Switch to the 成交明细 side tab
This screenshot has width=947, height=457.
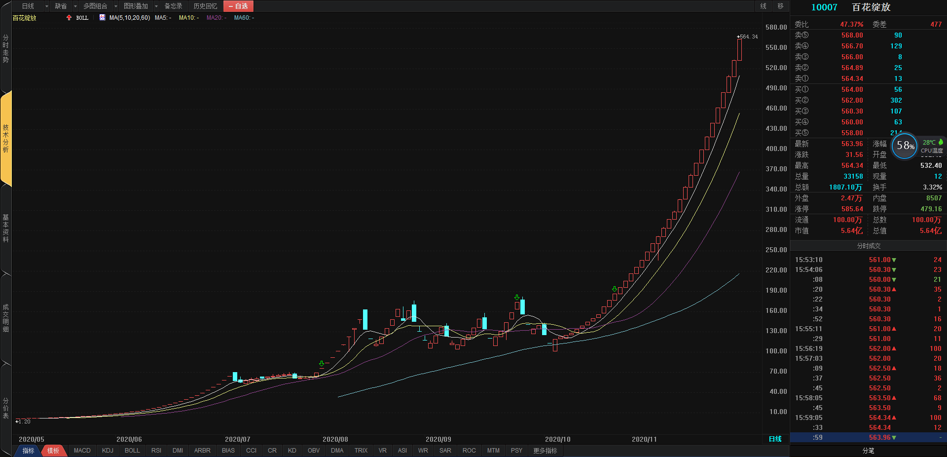click(x=6, y=318)
